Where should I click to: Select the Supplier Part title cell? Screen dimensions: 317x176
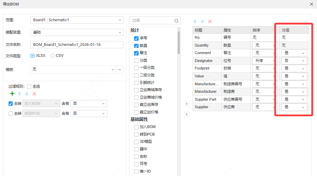(x=207, y=99)
